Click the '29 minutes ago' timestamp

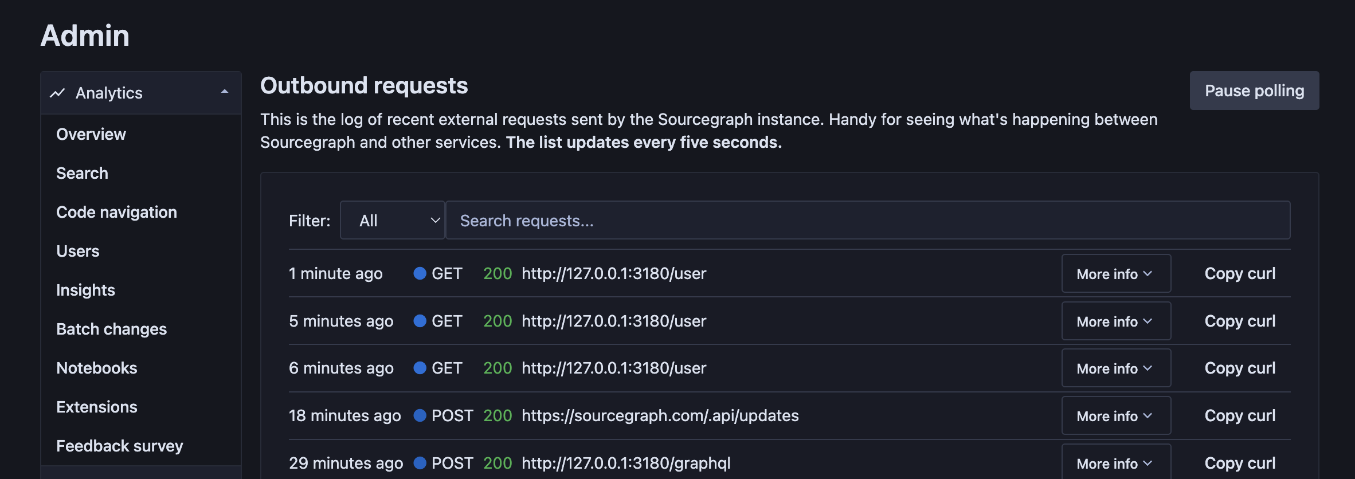click(346, 463)
